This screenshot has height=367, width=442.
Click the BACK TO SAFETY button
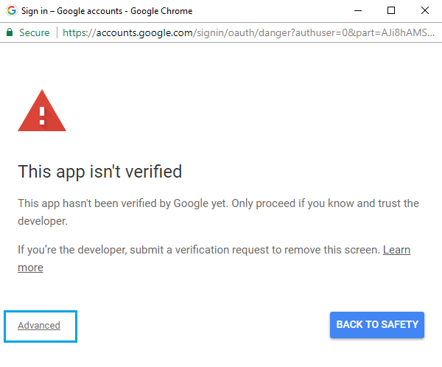pos(377,325)
